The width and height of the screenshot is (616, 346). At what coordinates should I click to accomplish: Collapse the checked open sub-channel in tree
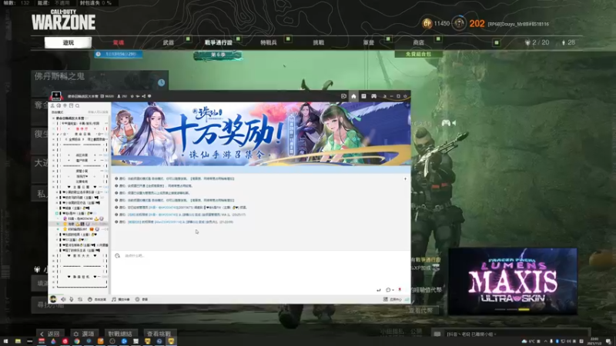pyautogui.click(x=57, y=214)
